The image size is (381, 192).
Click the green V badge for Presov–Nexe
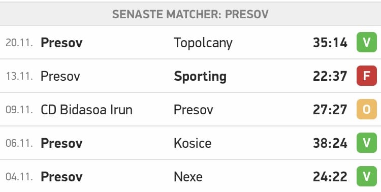tap(367, 176)
